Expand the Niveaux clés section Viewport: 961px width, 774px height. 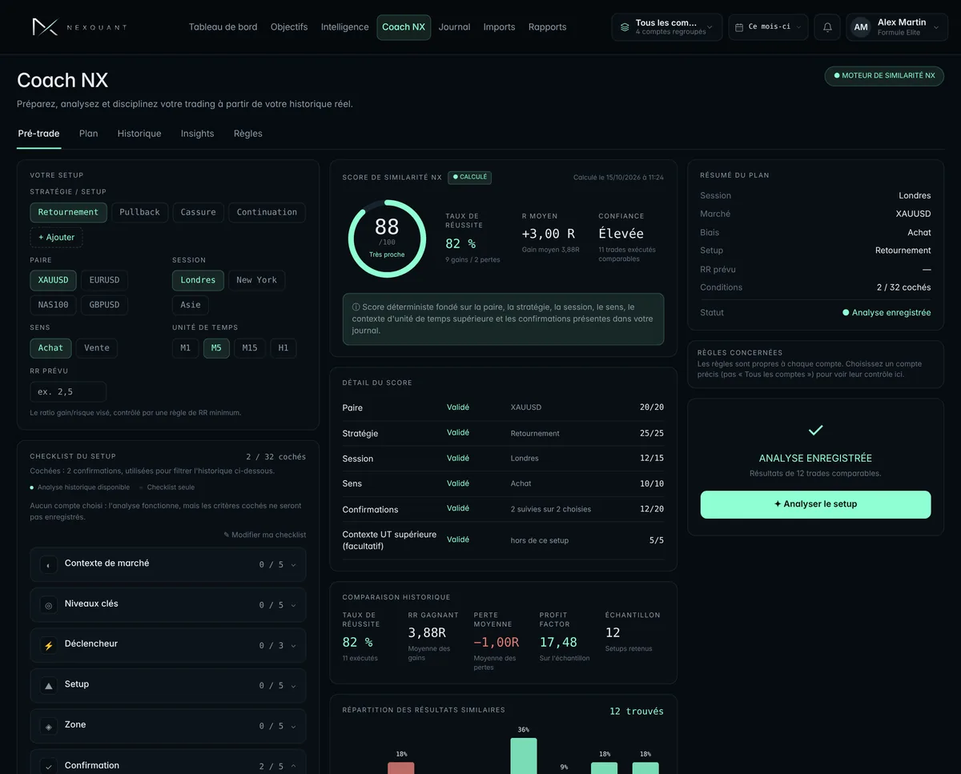click(168, 605)
